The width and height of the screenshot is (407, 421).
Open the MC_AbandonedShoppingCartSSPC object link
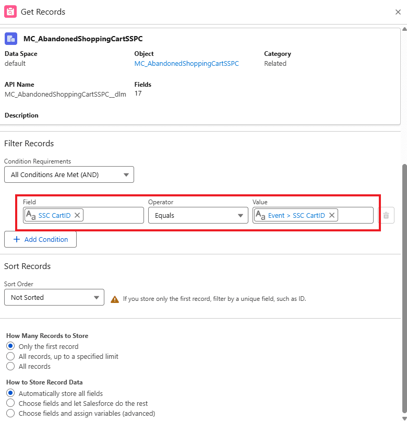(x=186, y=64)
